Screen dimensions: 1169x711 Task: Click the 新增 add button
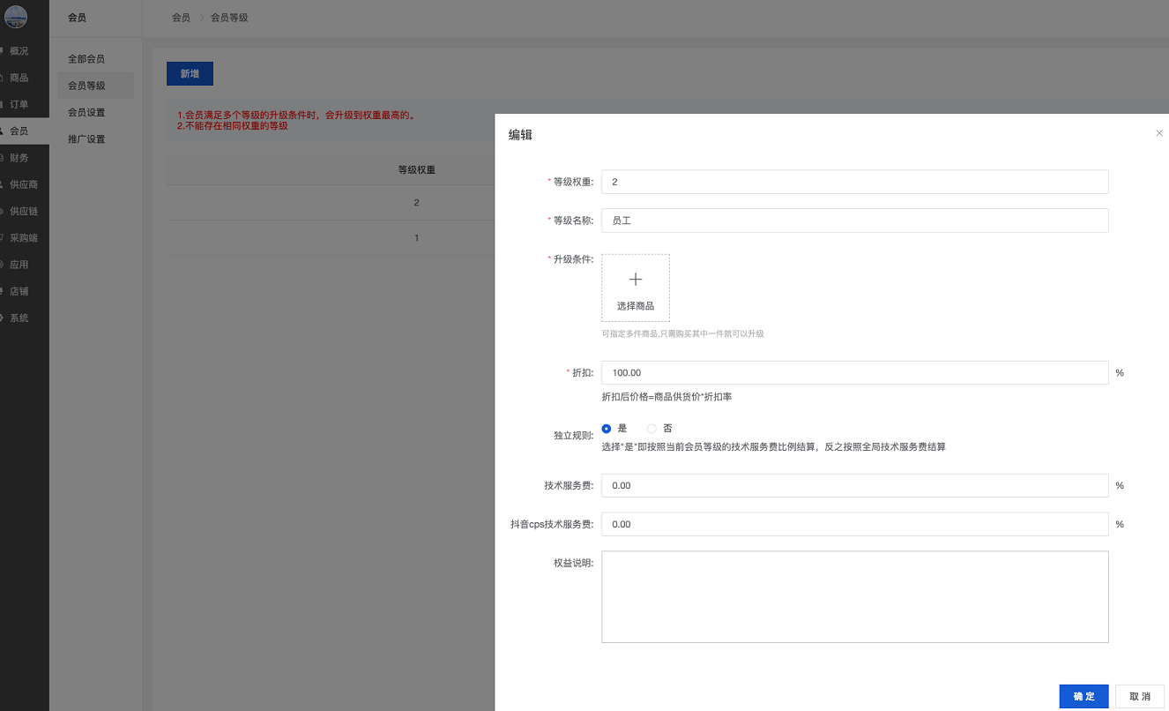click(x=190, y=74)
